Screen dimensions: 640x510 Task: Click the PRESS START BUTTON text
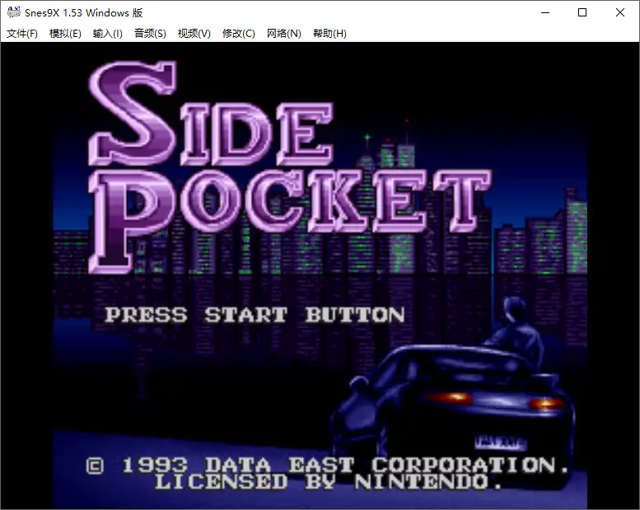click(x=255, y=315)
